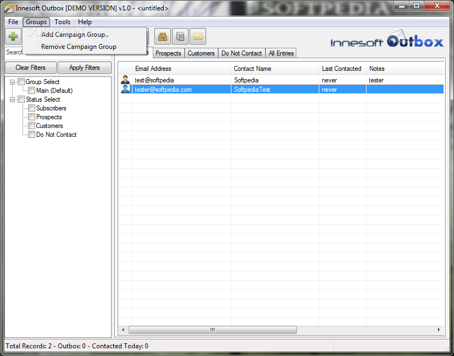Viewport: 454px width, 356px height.
Task: Switch to the Do Not Contact tab
Action: [242, 53]
